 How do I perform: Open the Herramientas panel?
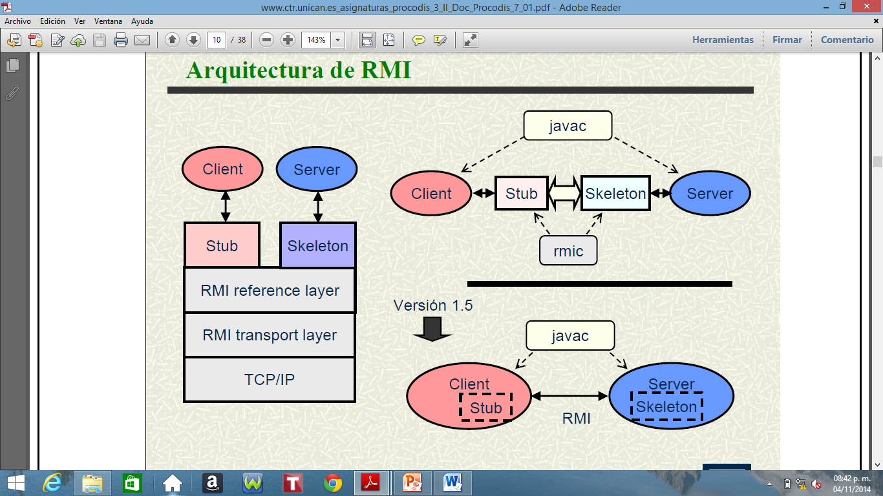(723, 39)
